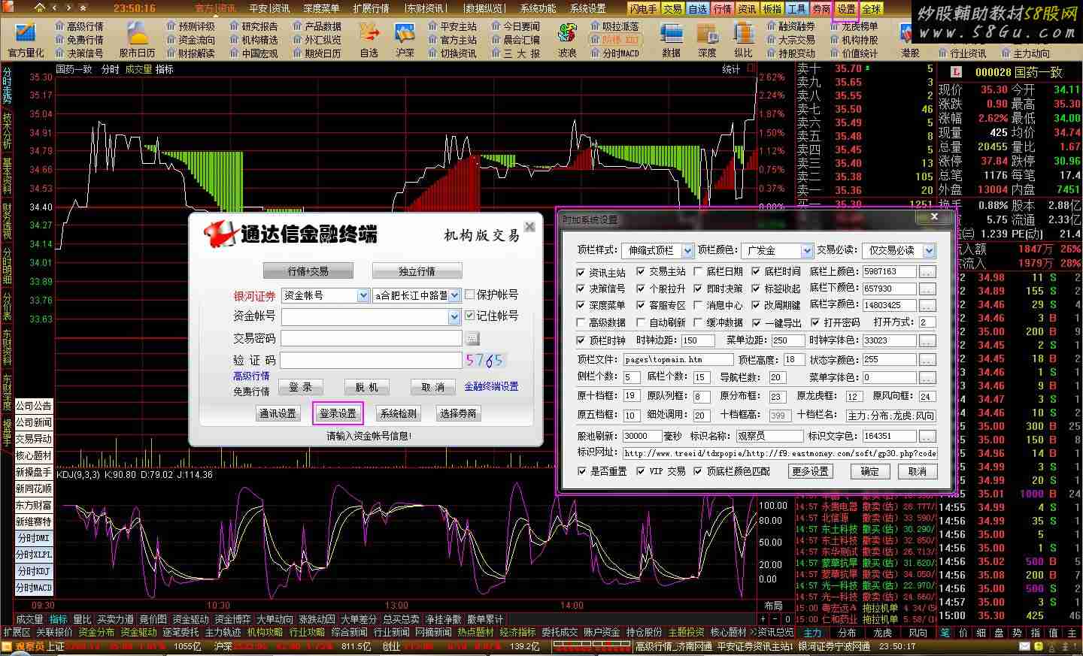The height and width of the screenshot is (656, 1083).
Task: Open the 深度菜单 menu
Action: pyautogui.click(x=321, y=8)
